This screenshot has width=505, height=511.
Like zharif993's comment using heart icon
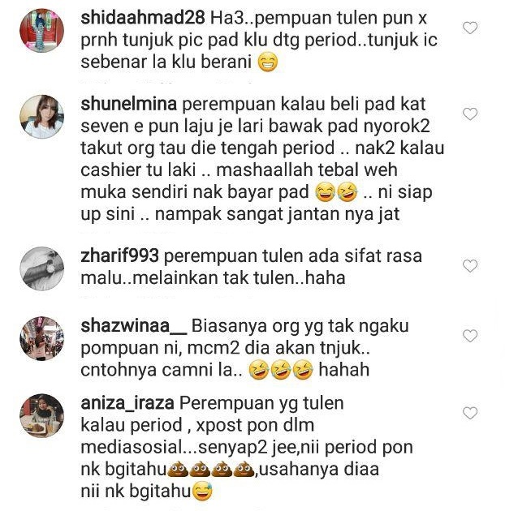click(x=470, y=266)
